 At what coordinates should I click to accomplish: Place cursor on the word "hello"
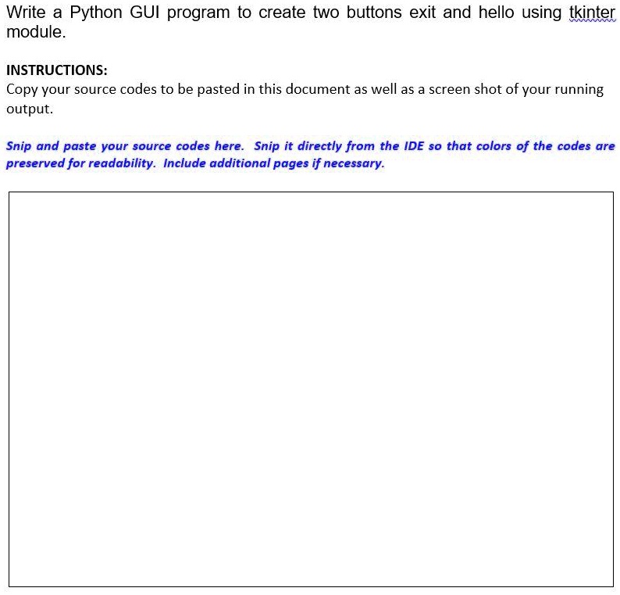pos(497,13)
